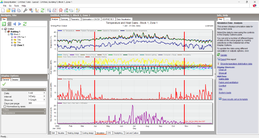Screen dimensions: 259x138
Task: Go back with blue left arrow
Action: [14, 24]
